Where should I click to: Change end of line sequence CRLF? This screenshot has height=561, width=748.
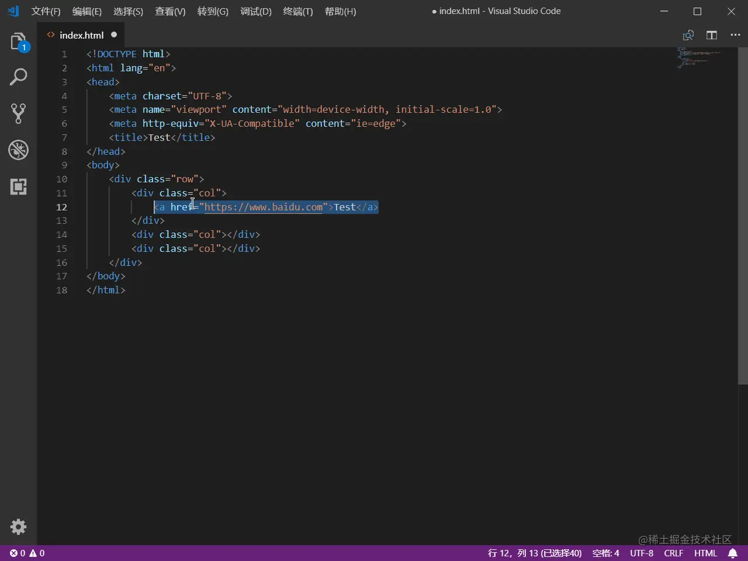pyautogui.click(x=673, y=553)
